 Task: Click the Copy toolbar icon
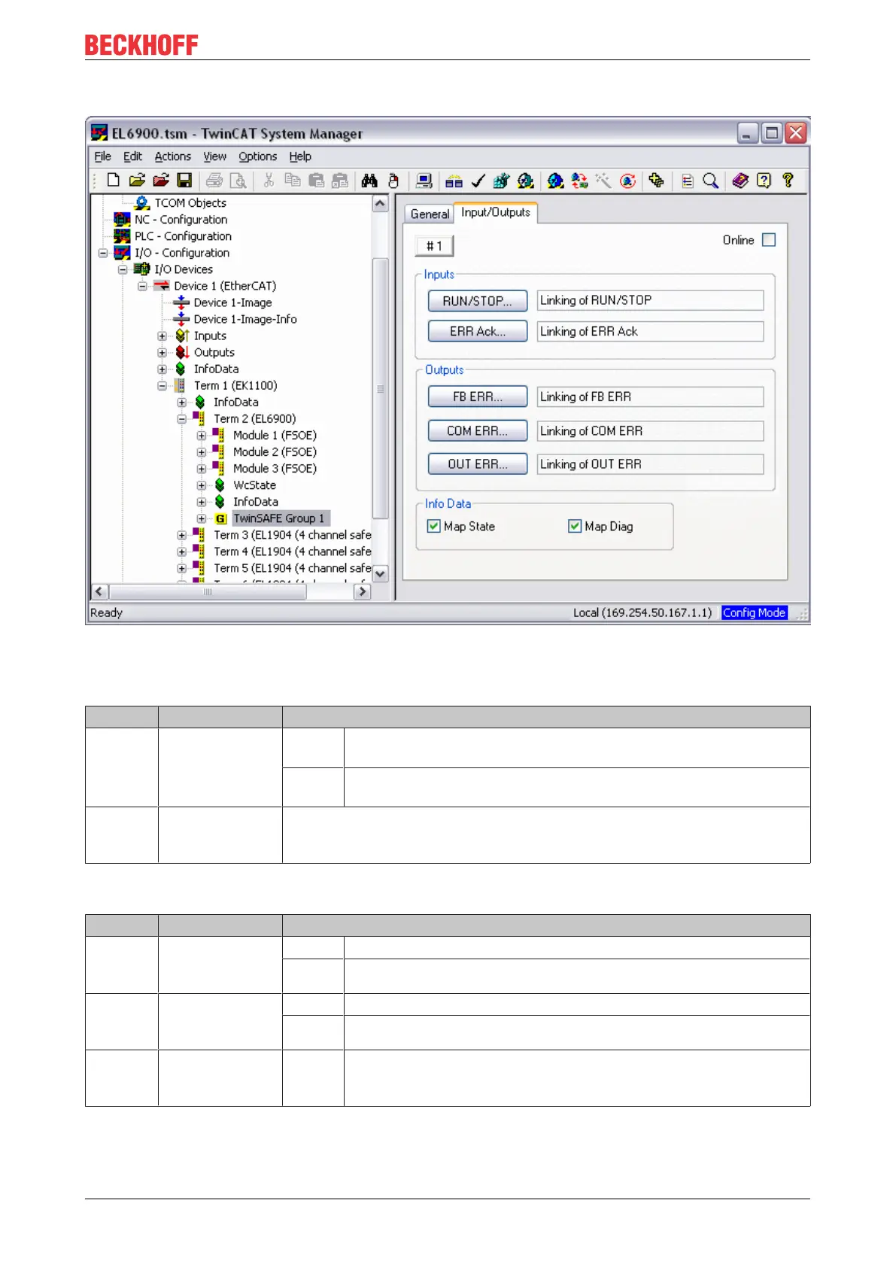(293, 180)
